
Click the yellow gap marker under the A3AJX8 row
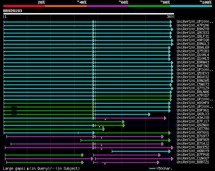(x=105, y=120)
